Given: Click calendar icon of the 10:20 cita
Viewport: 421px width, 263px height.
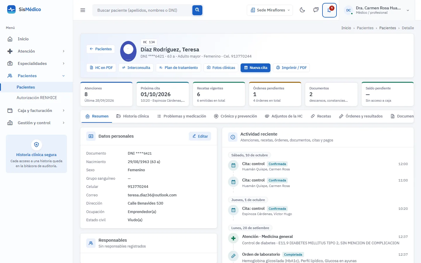Looking at the screenshot, I should pos(233,210).
